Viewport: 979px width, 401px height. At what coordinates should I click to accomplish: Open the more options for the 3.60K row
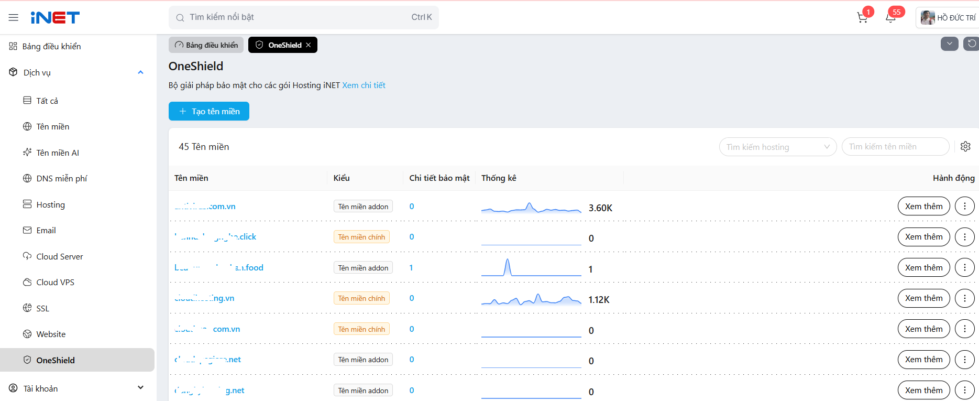pos(965,207)
